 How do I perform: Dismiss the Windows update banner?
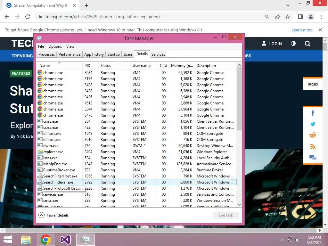click(320, 30)
